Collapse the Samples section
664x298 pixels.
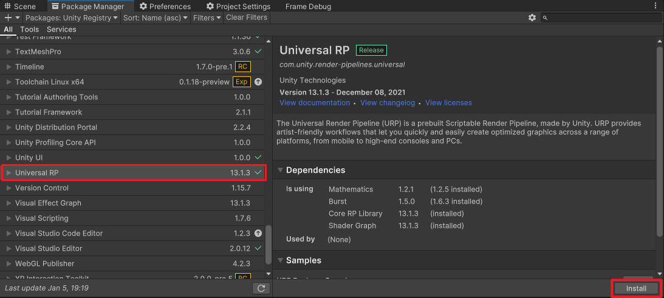(x=280, y=260)
